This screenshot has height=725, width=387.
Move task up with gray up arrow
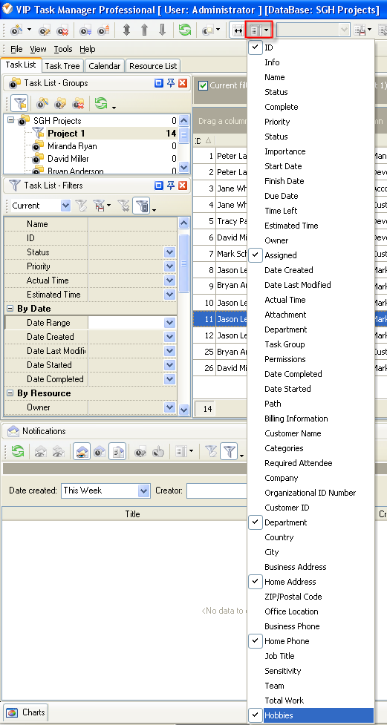[144, 30]
